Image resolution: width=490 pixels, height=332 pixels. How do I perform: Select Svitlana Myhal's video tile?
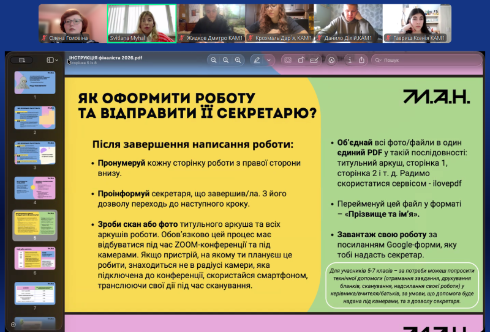coord(141,23)
